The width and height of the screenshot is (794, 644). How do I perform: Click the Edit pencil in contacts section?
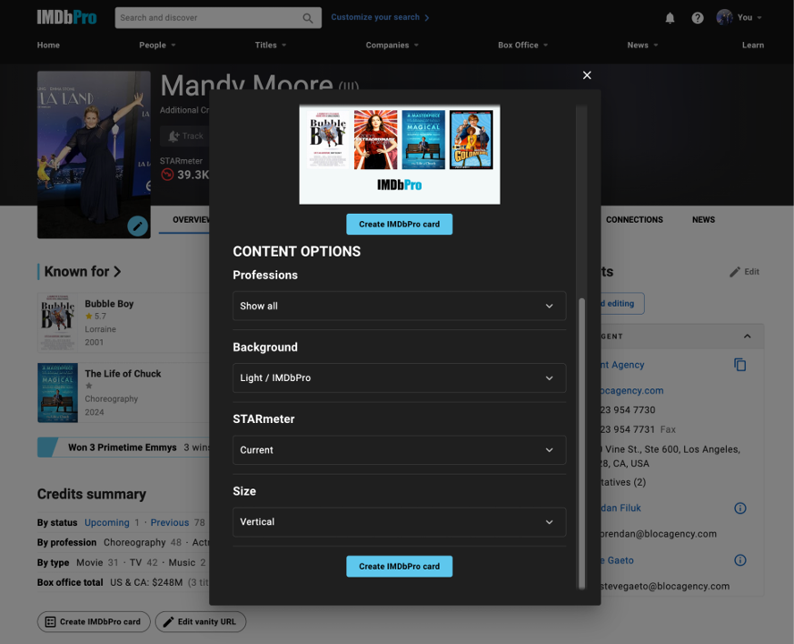click(x=744, y=272)
